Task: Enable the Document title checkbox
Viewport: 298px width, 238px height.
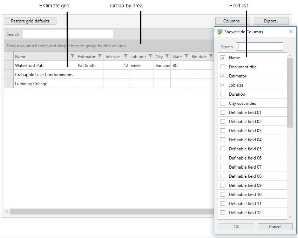Action: click(x=223, y=67)
